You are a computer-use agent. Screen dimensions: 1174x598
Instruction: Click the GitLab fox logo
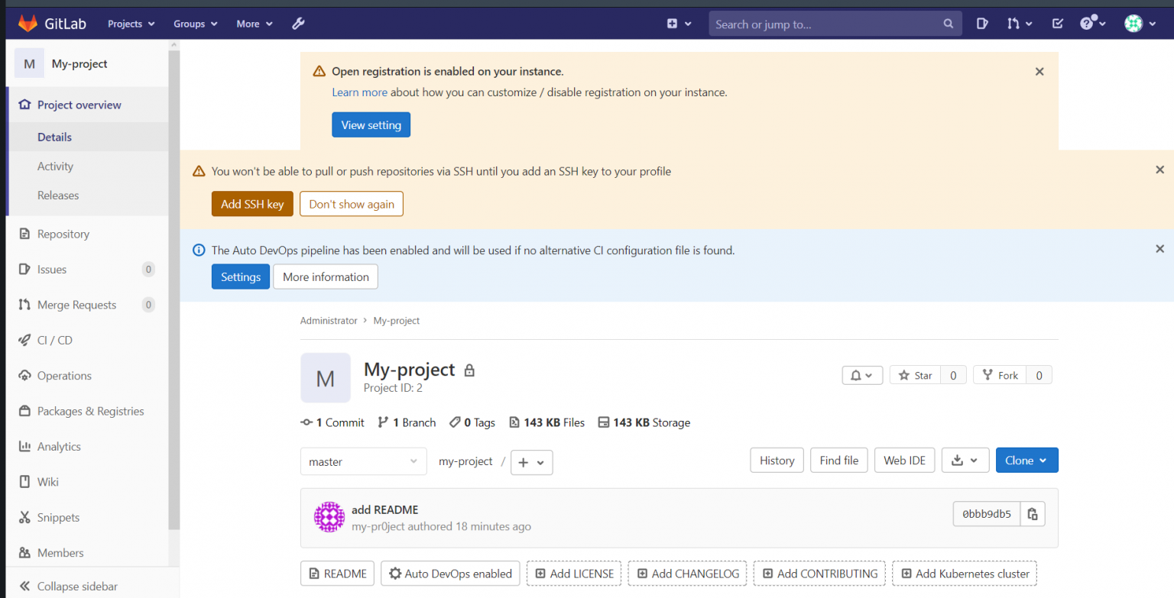click(28, 24)
